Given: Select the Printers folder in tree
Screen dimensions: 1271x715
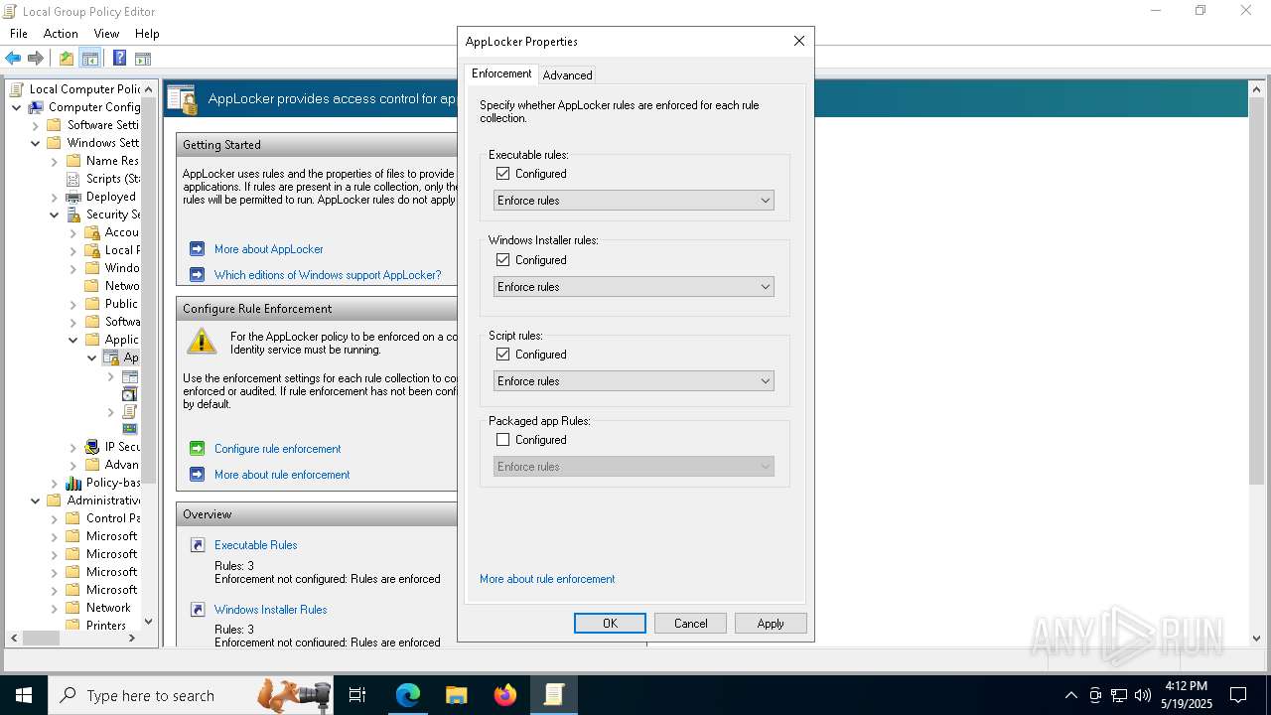Looking at the screenshot, I should coord(105,626).
